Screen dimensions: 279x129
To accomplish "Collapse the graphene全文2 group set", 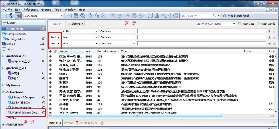I will point(4,56).
